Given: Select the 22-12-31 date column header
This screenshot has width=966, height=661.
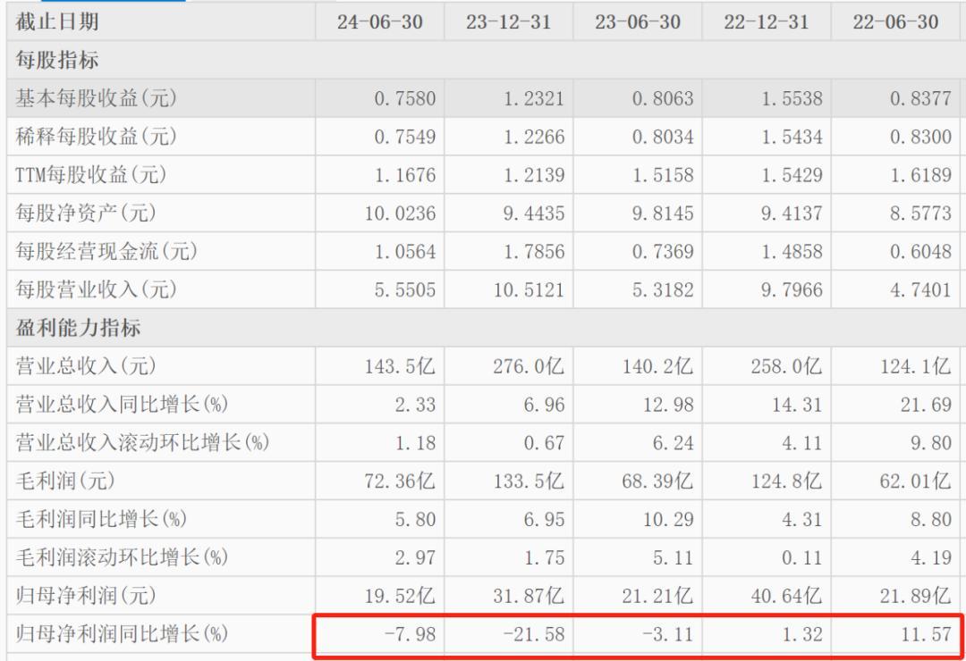Looking at the screenshot, I should click(x=767, y=22).
